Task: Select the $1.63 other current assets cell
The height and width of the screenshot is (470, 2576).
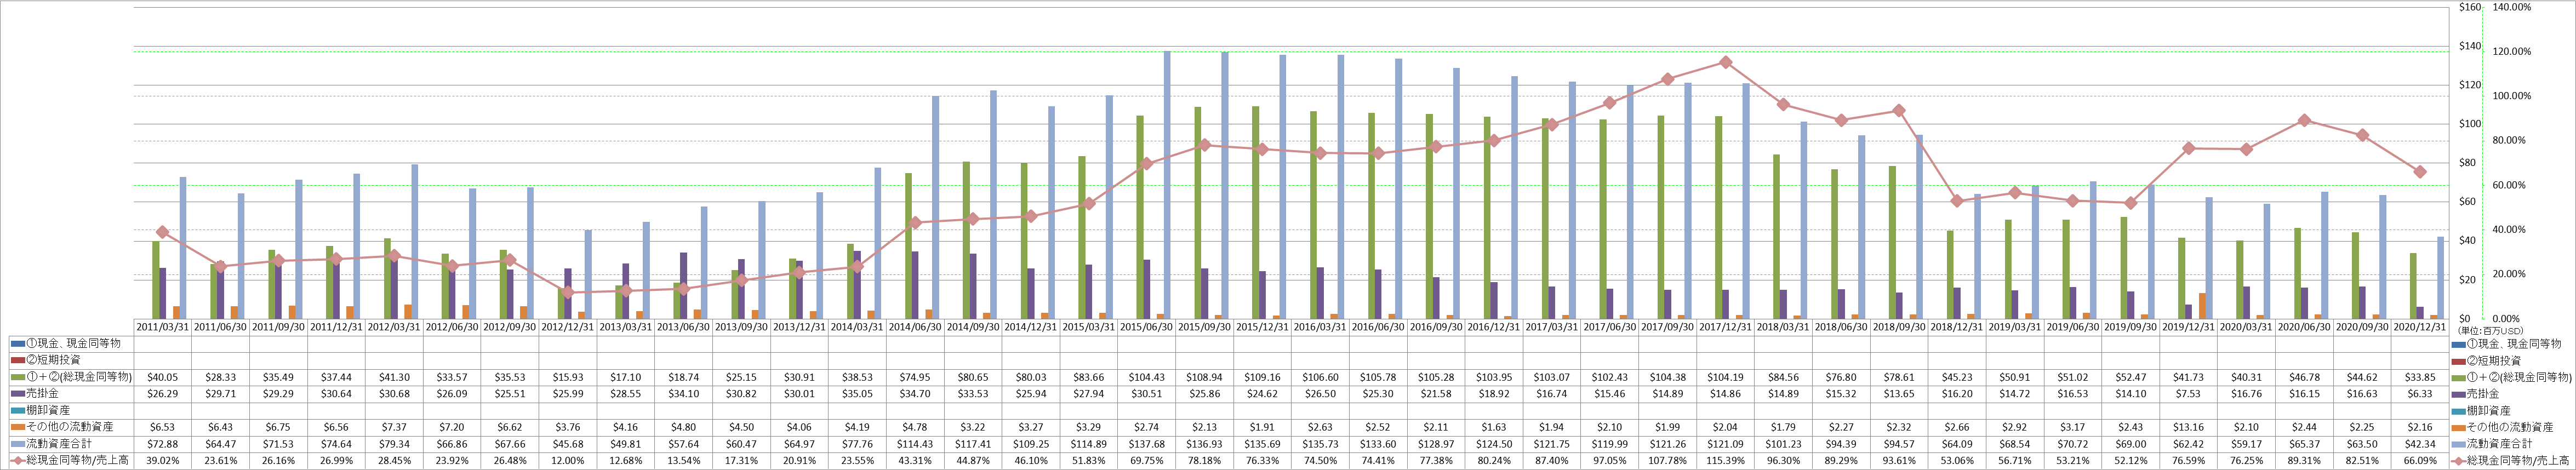Action: click(1493, 427)
